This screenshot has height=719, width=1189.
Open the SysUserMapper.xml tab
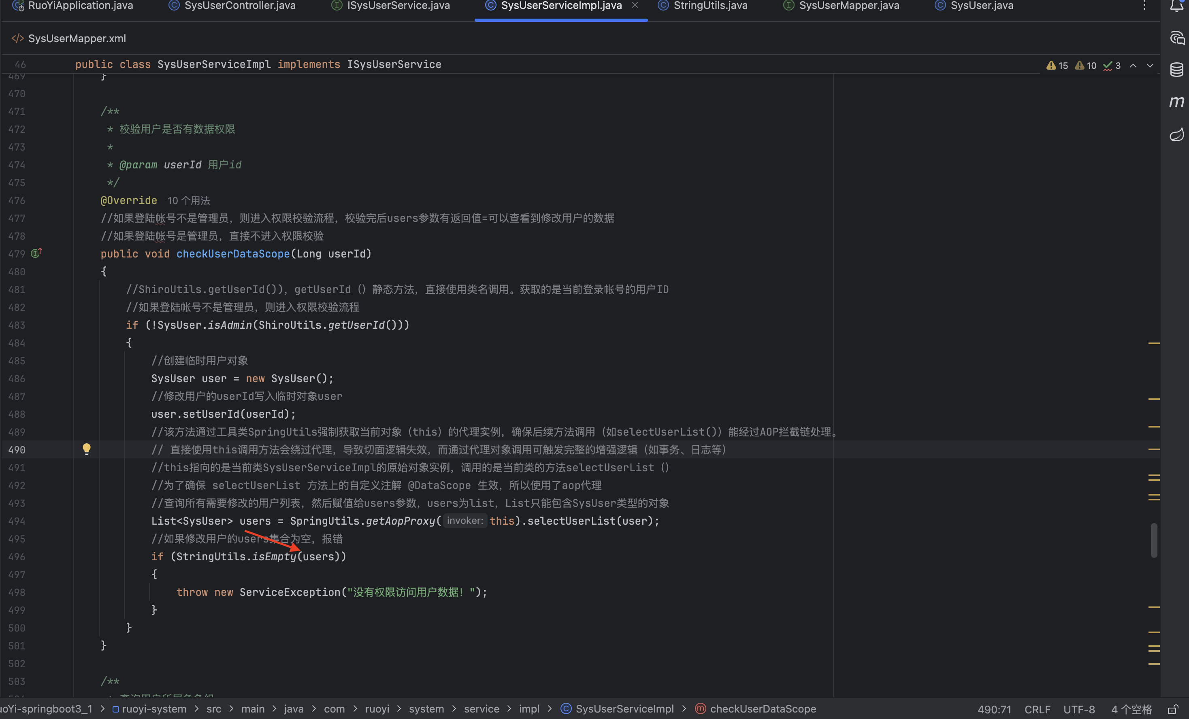77,38
